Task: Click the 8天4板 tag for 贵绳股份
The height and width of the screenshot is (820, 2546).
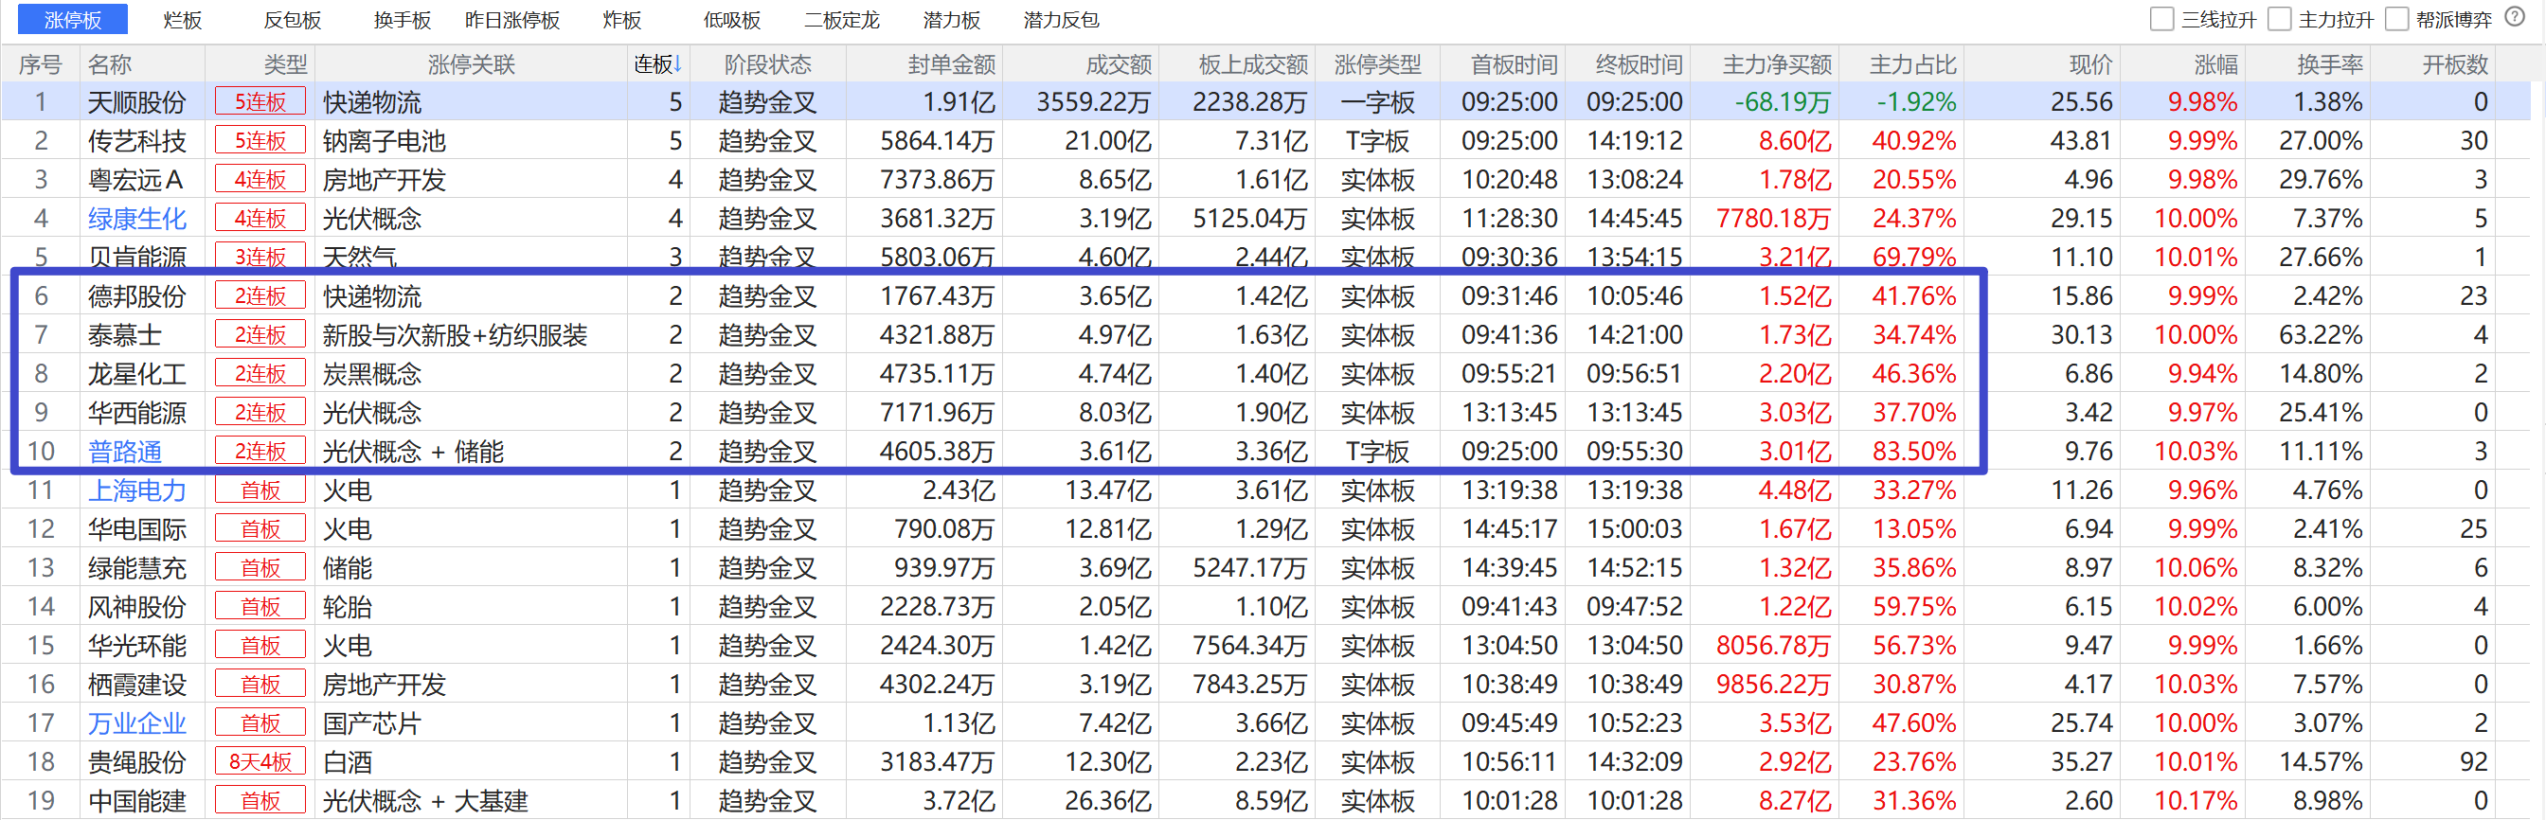Action: pos(260,761)
